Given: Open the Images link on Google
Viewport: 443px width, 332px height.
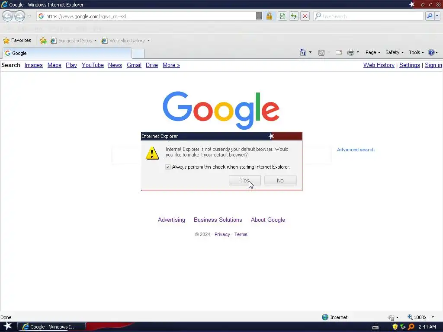Looking at the screenshot, I should point(34,65).
